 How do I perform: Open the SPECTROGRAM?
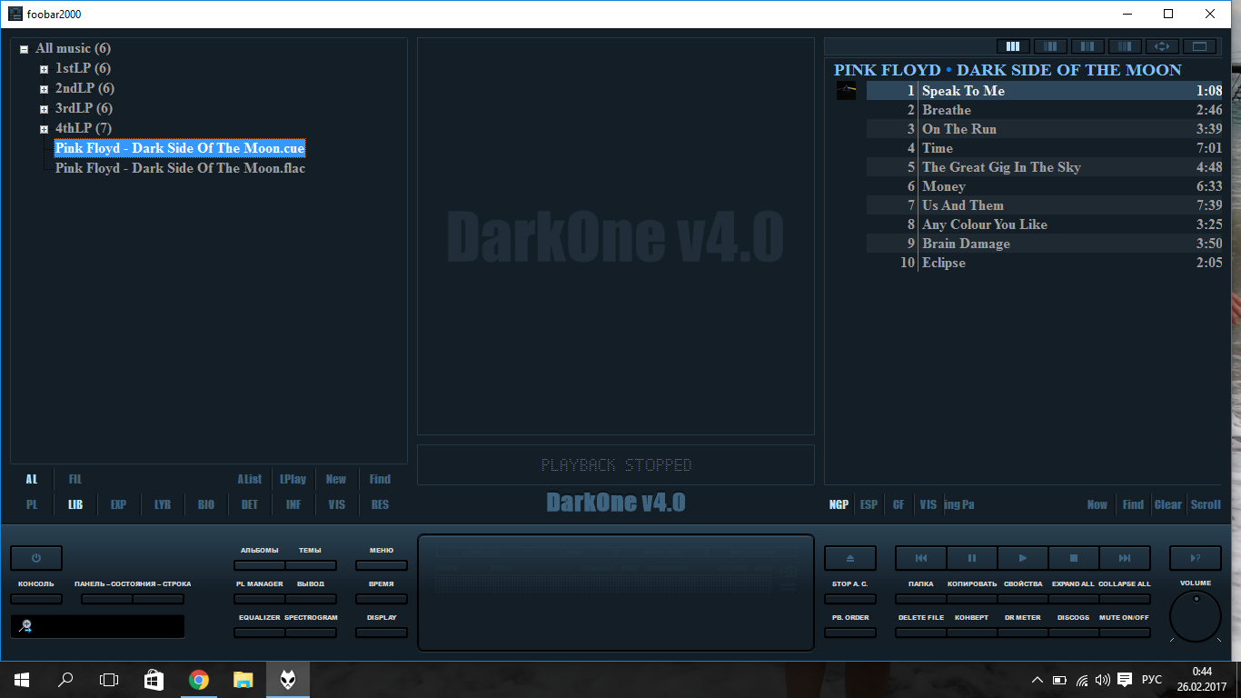[311, 633]
